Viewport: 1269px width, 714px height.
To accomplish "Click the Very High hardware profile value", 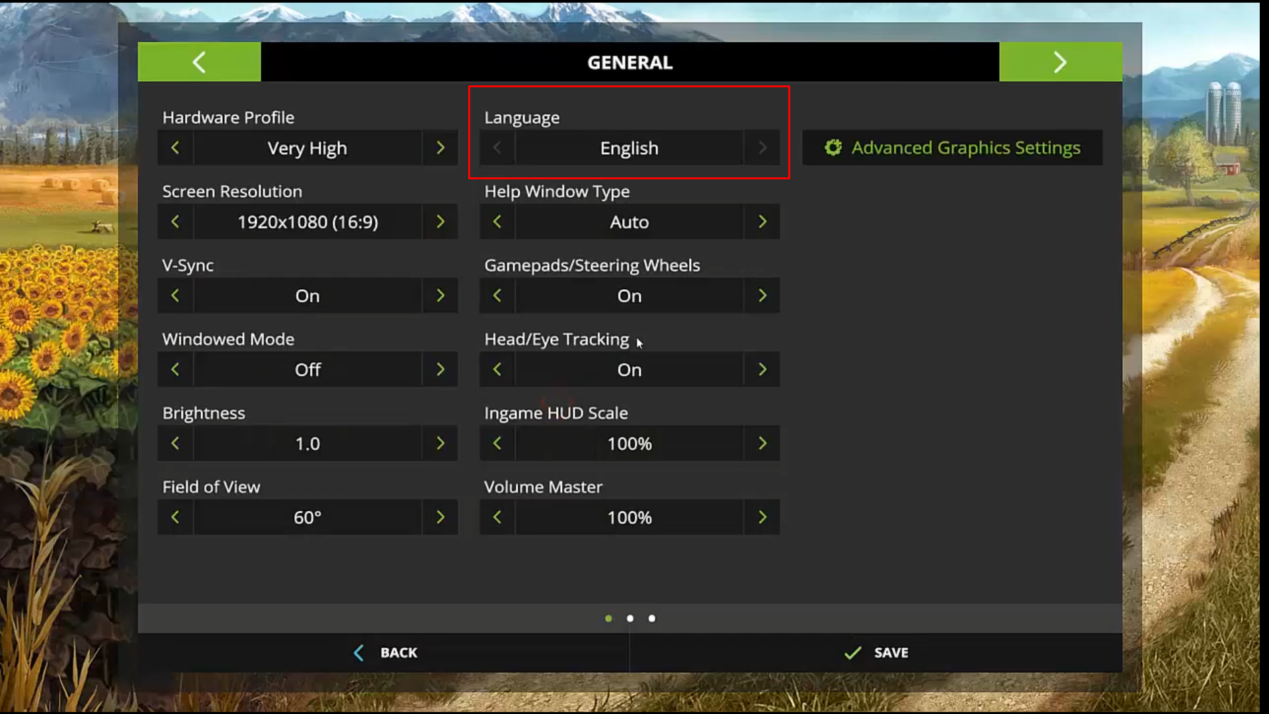I will coord(307,148).
